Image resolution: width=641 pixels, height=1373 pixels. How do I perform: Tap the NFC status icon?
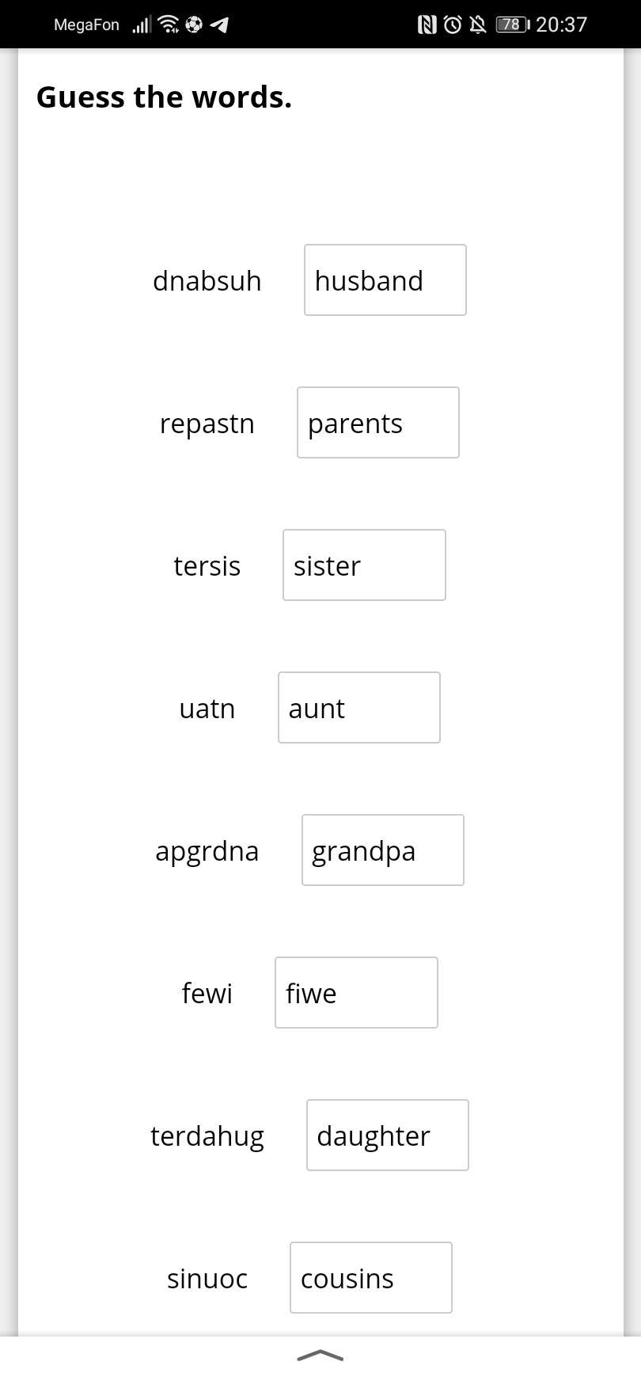pos(427,25)
